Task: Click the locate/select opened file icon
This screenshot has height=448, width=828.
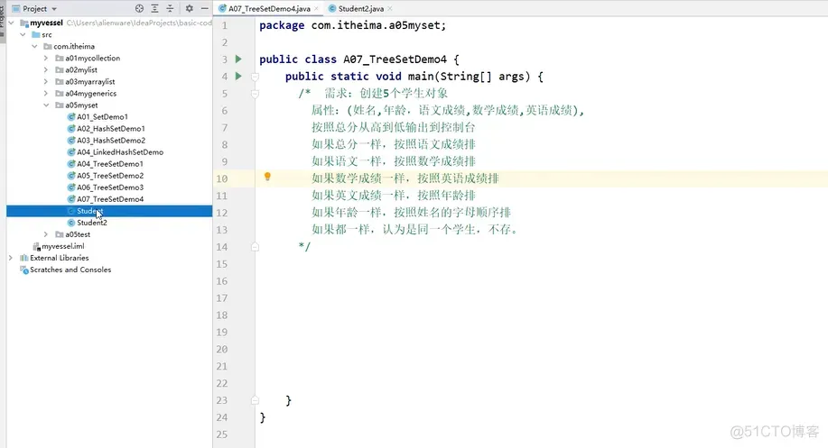Action: point(139,8)
